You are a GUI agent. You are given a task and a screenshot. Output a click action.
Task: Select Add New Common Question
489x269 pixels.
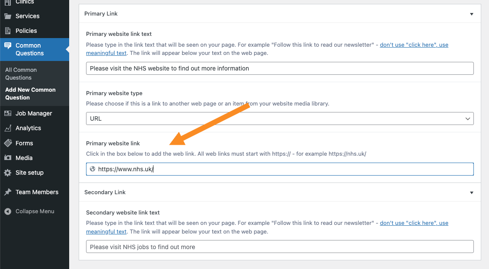(x=30, y=93)
